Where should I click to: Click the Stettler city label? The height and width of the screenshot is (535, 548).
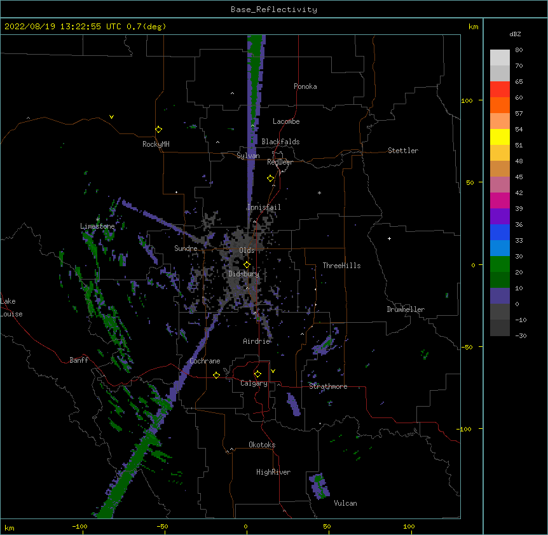tap(402, 151)
